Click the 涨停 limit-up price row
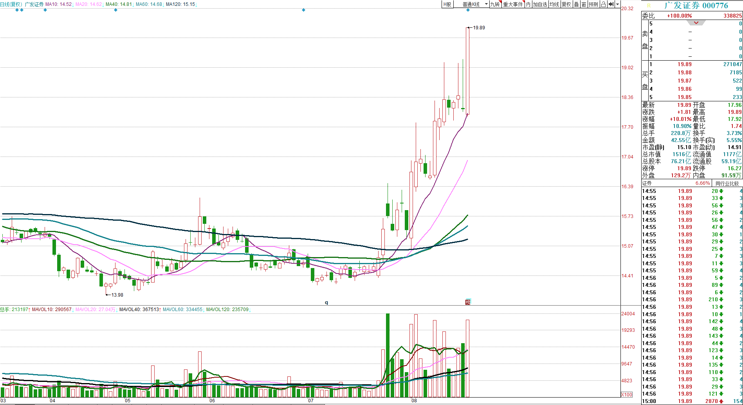The width and height of the screenshot is (743, 405). coord(667,168)
